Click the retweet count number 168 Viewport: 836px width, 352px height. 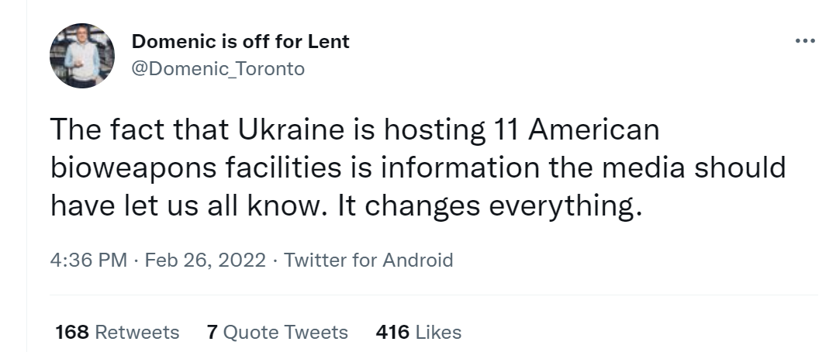click(72, 333)
